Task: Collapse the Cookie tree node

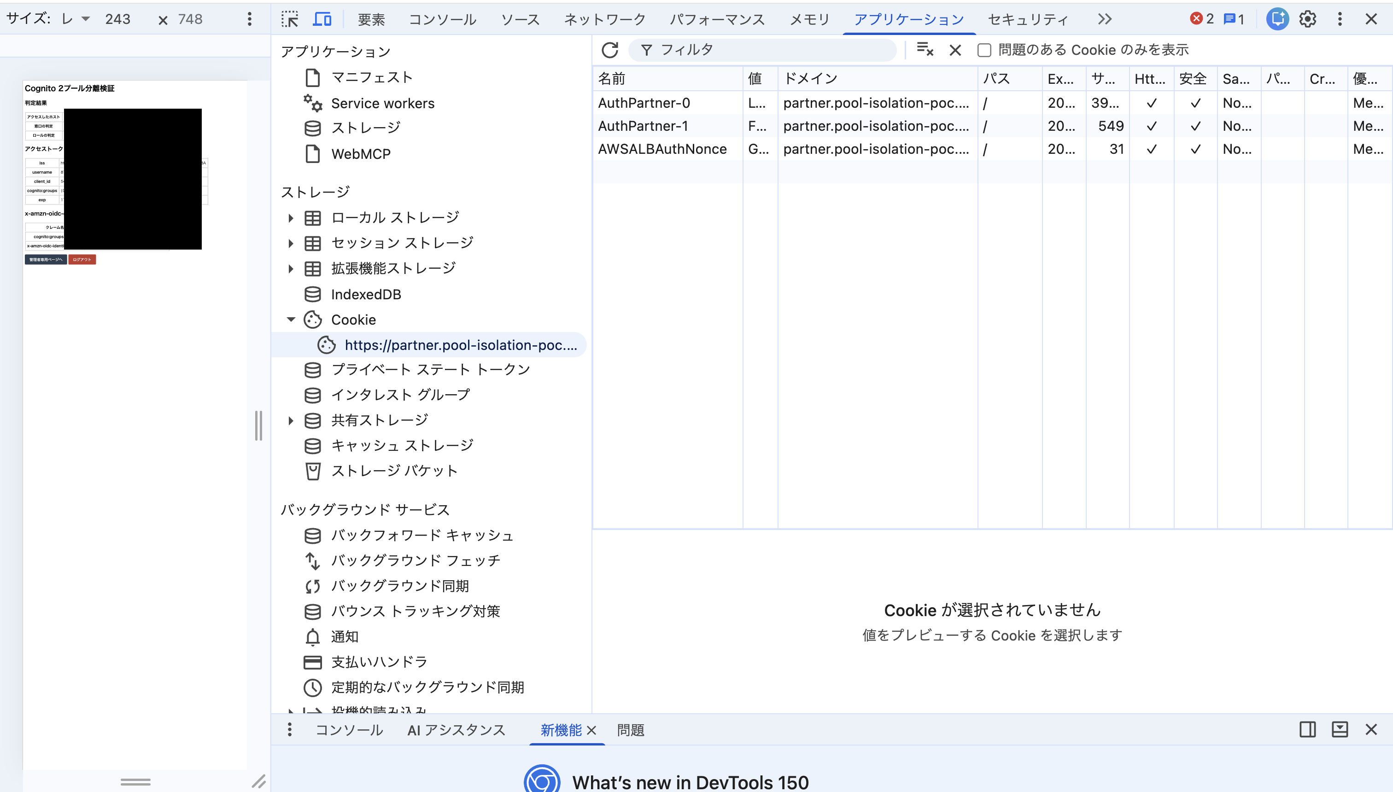Action: [x=291, y=319]
